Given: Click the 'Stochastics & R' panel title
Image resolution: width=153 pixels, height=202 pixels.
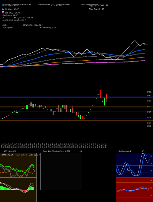Looking at the screenshot, I should (125, 151).
